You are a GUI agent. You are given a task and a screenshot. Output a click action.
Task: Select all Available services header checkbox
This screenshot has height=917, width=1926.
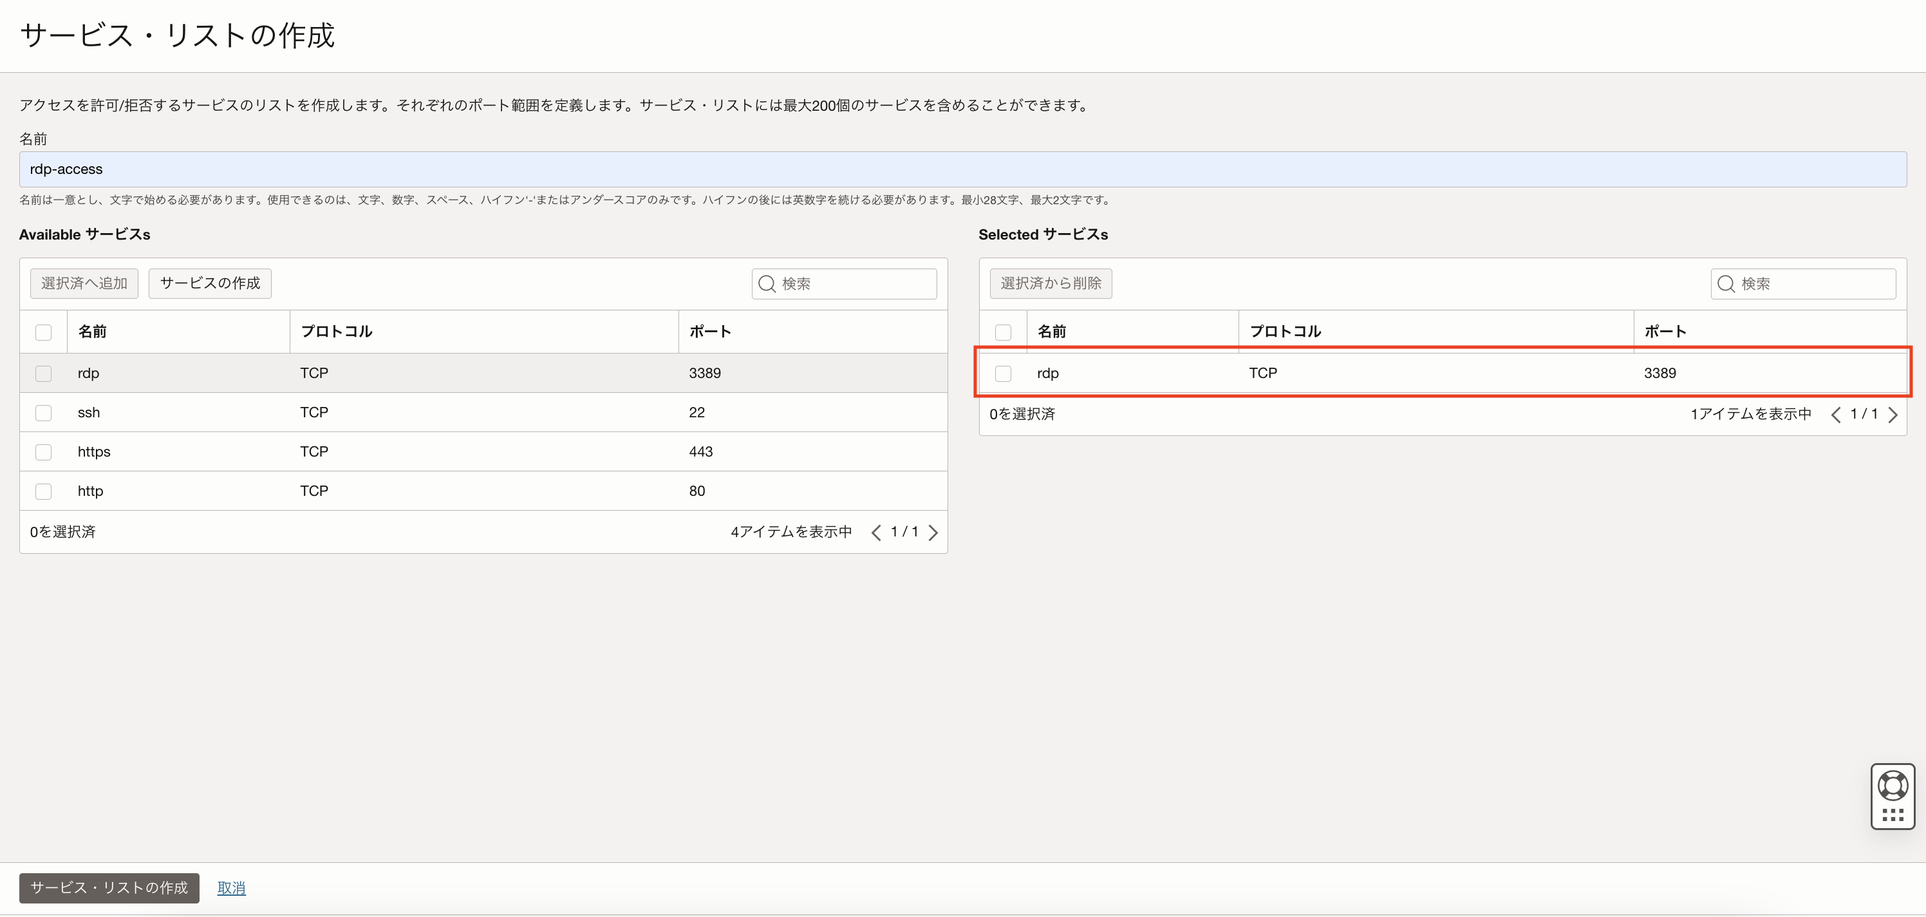(43, 332)
